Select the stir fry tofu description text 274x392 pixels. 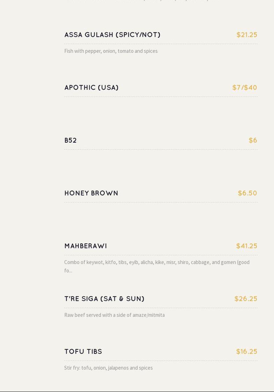(108, 368)
